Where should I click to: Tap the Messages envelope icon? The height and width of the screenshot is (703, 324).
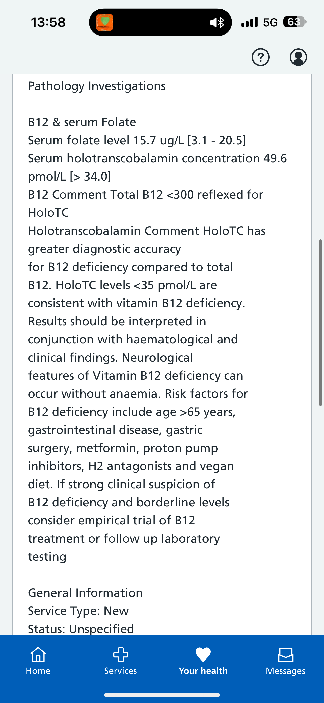pos(286,655)
